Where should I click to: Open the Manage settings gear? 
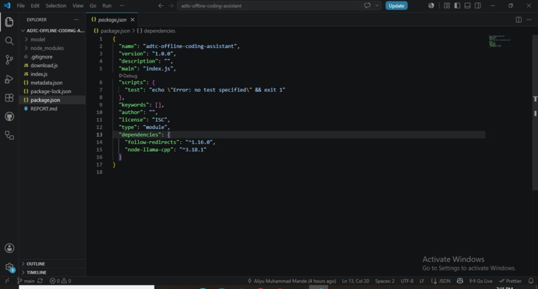(x=9, y=267)
